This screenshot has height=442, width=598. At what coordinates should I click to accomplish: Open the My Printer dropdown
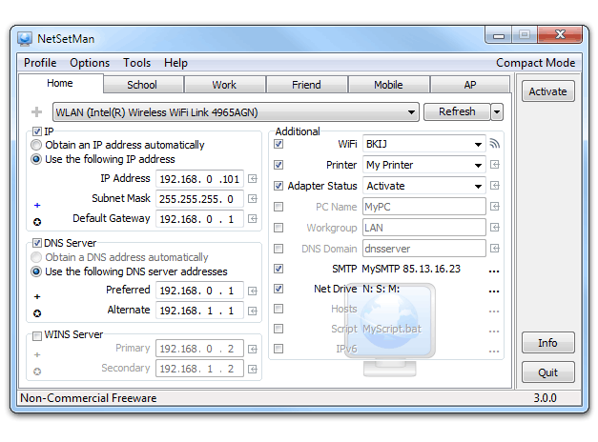coord(424,165)
